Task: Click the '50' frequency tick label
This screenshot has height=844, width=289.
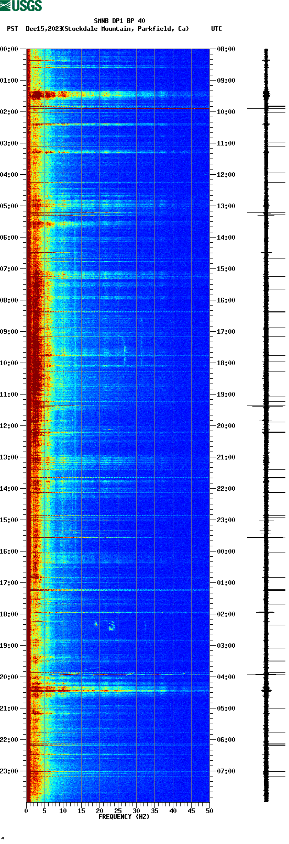Action: (x=209, y=811)
